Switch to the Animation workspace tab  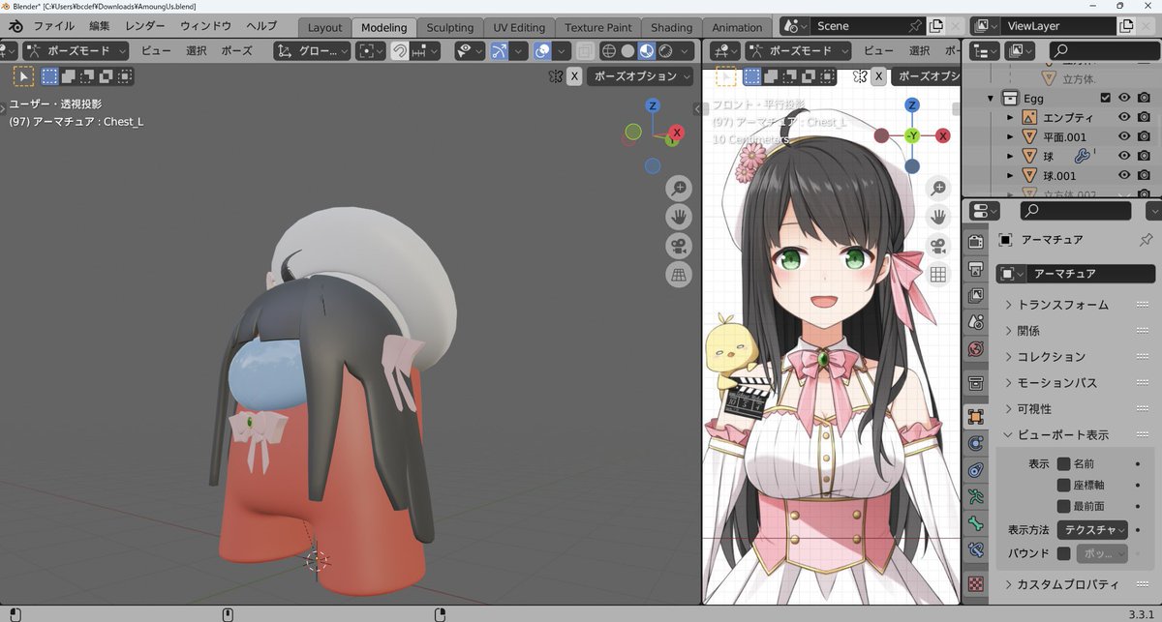point(738,28)
